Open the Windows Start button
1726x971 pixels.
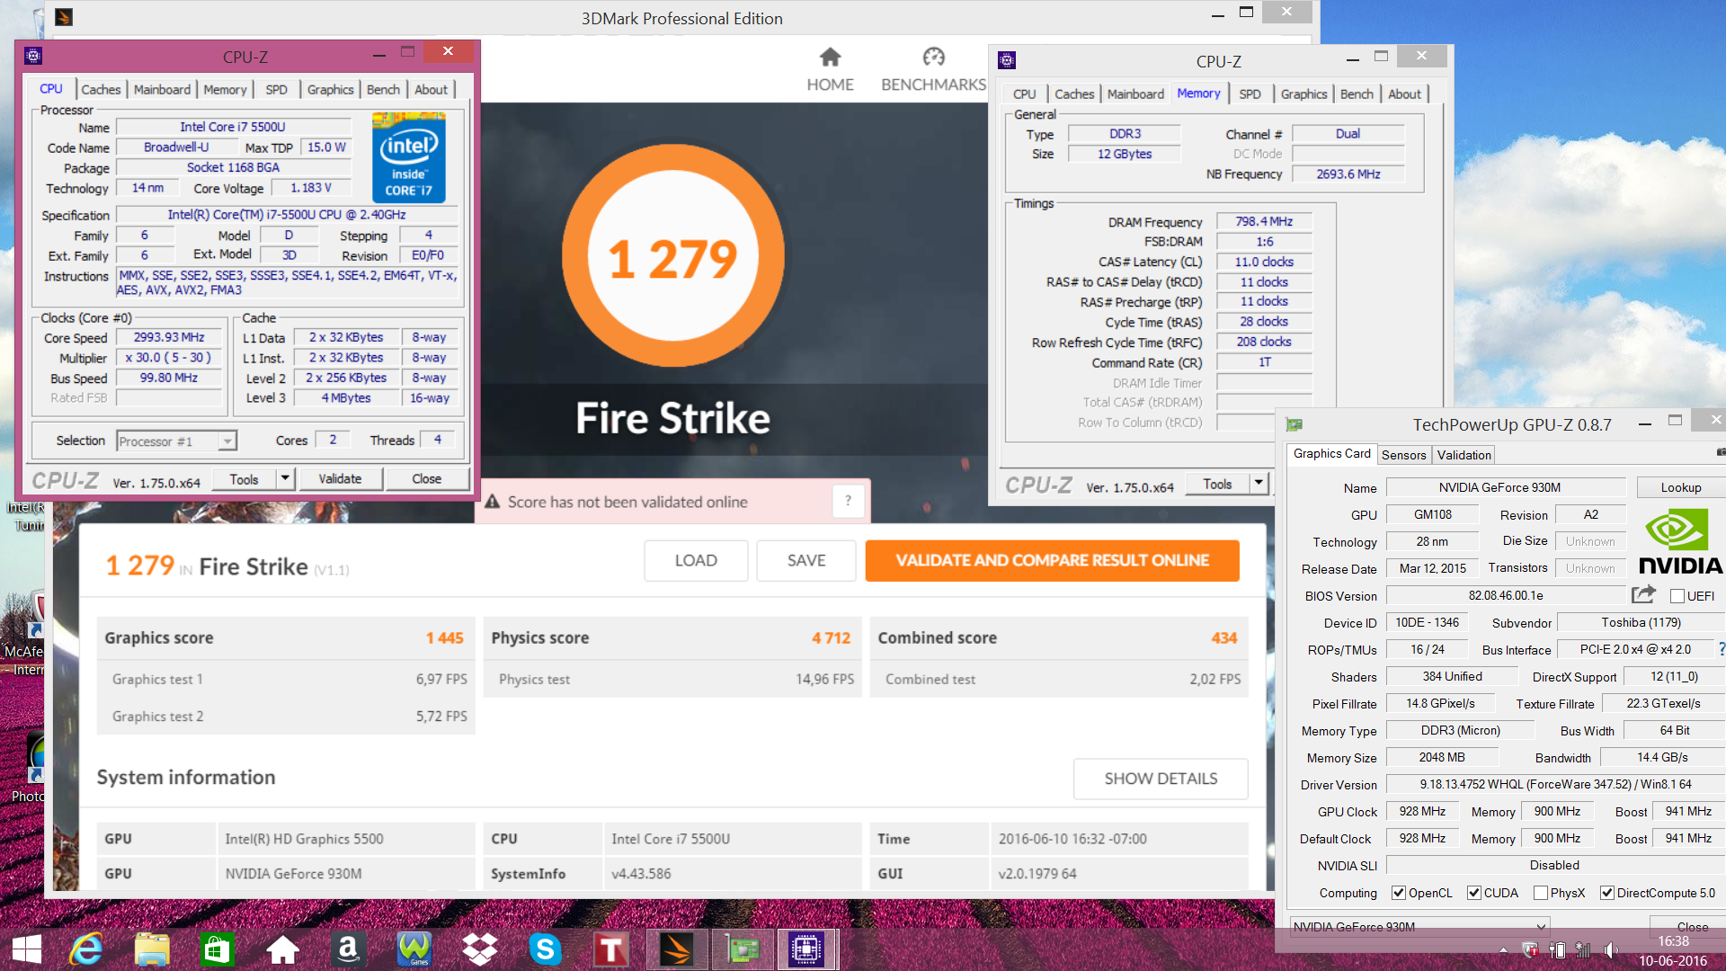(27, 949)
